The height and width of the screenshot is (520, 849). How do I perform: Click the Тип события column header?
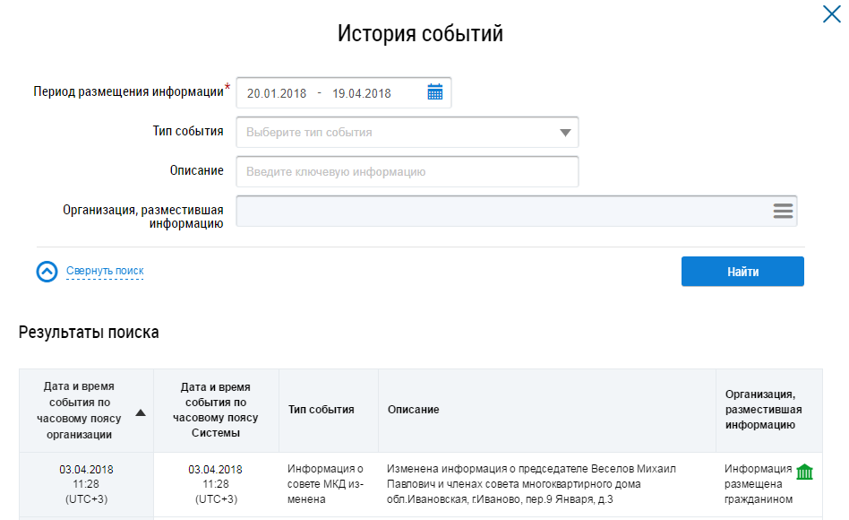[x=322, y=410]
